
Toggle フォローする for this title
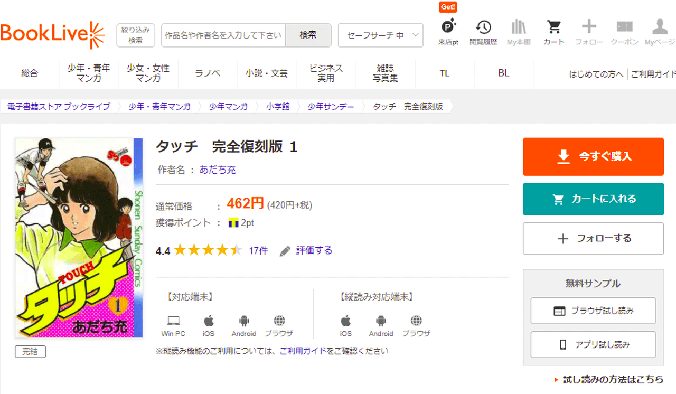[x=593, y=239]
